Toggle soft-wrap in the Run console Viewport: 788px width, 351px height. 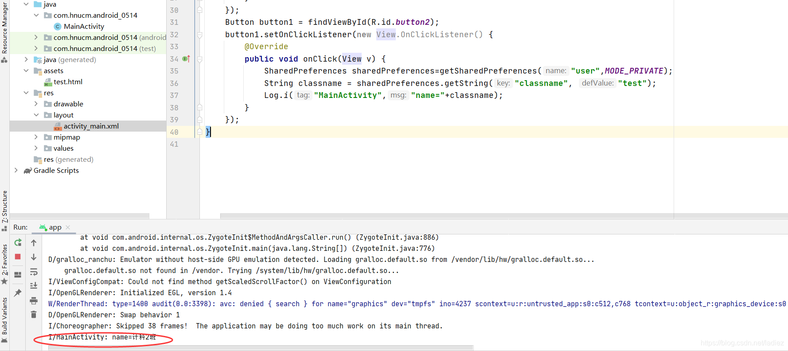pyautogui.click(x=34, y=272)
